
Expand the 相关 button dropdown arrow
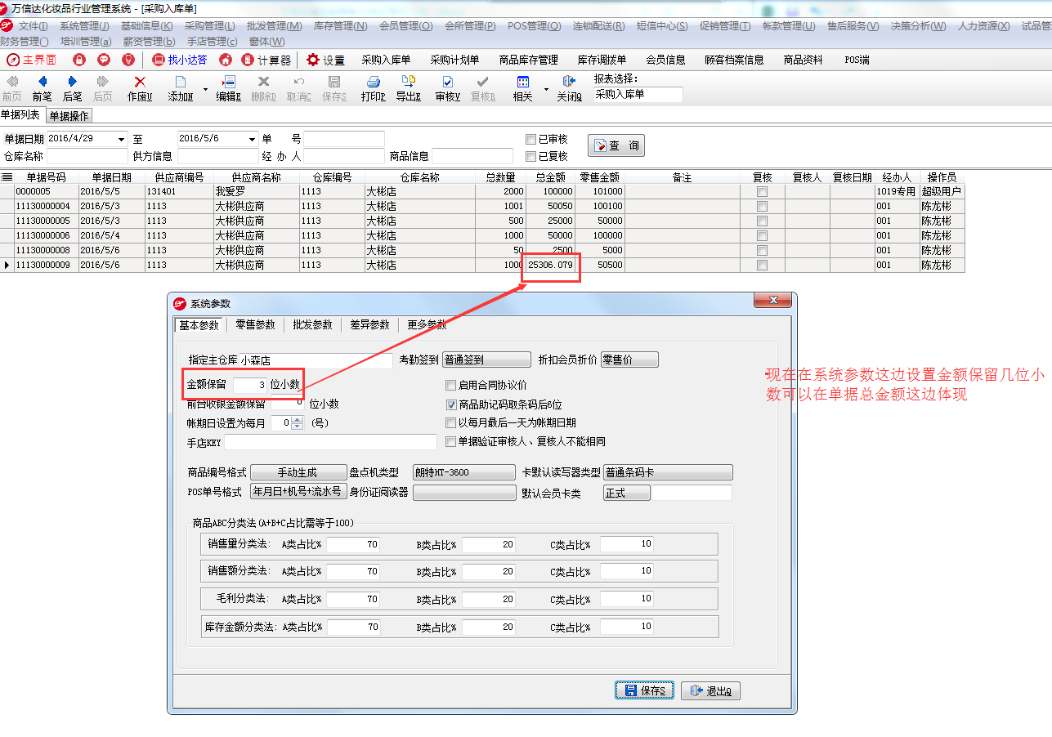[546, 88]
